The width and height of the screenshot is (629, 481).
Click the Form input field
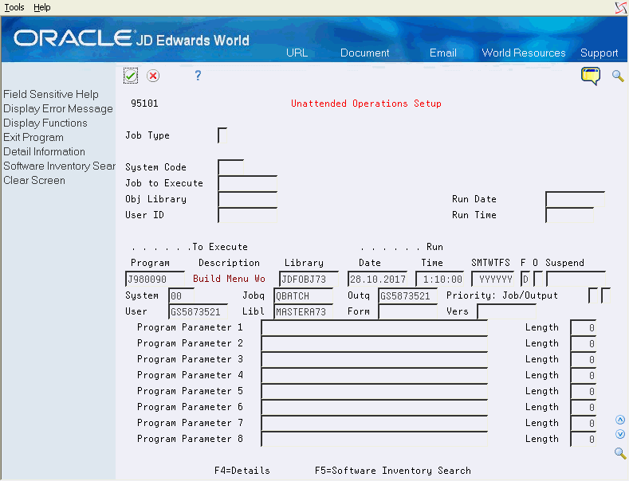pyautogui.click(x=407, y=311)
